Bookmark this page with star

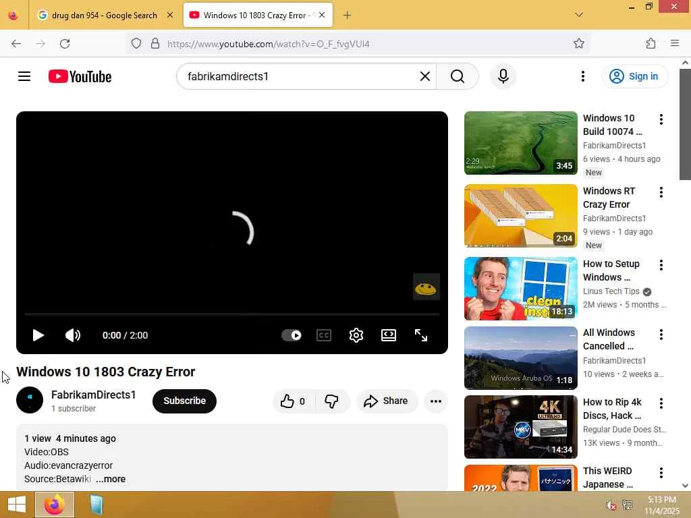(578, 43)
